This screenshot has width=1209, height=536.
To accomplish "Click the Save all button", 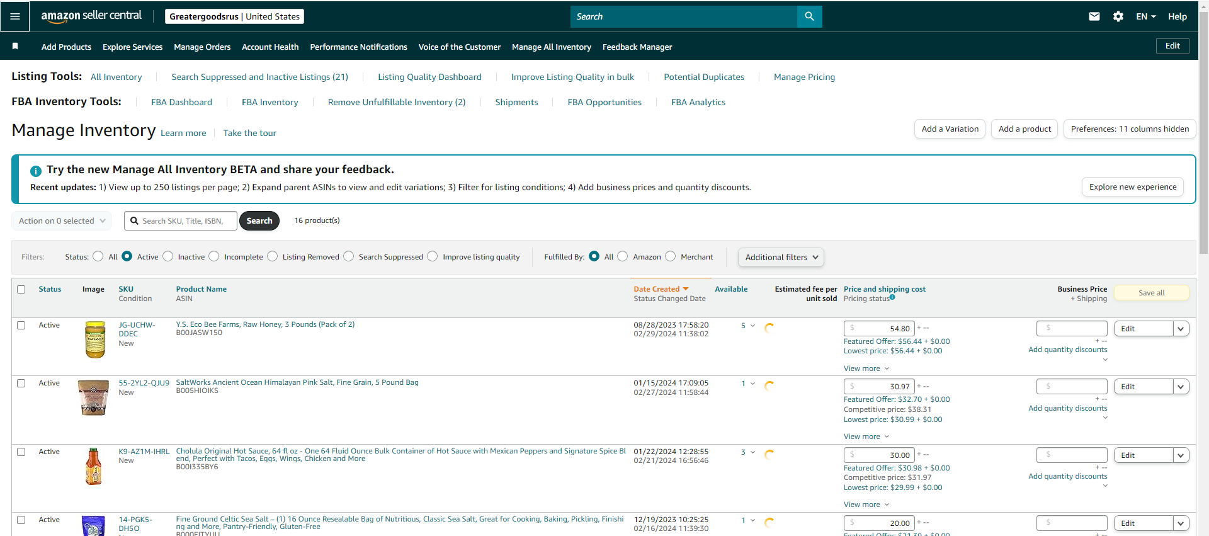I will (1152, 293).
